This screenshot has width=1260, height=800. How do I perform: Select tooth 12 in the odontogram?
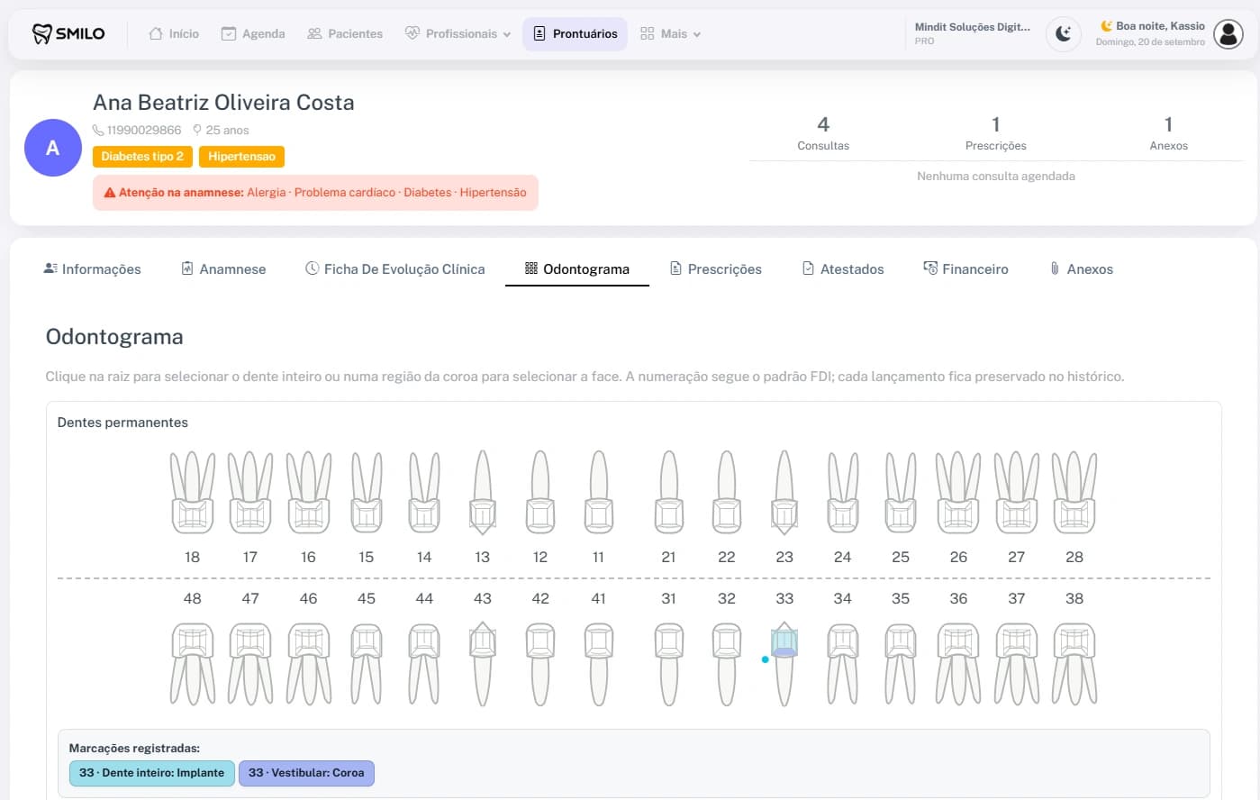540,492
